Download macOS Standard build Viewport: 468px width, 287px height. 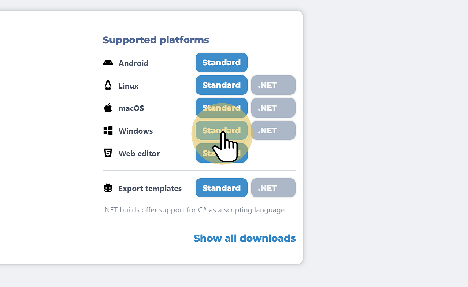coord(221,107)
